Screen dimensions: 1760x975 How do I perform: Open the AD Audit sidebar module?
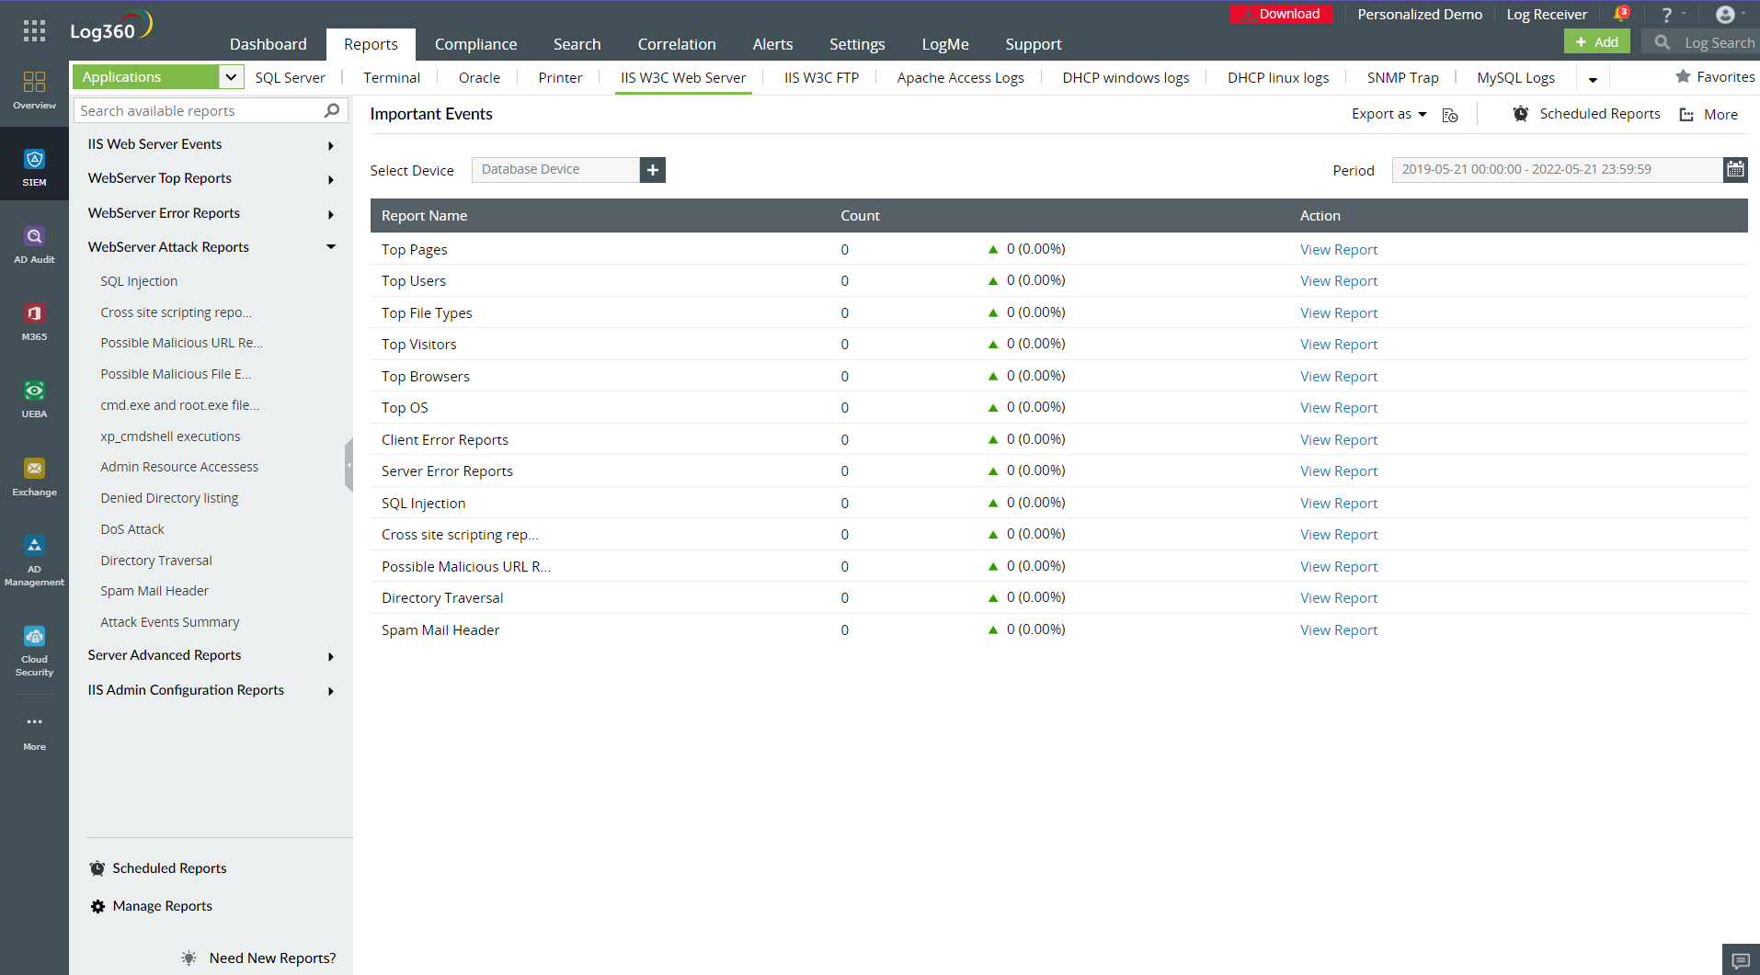[34, 244]
